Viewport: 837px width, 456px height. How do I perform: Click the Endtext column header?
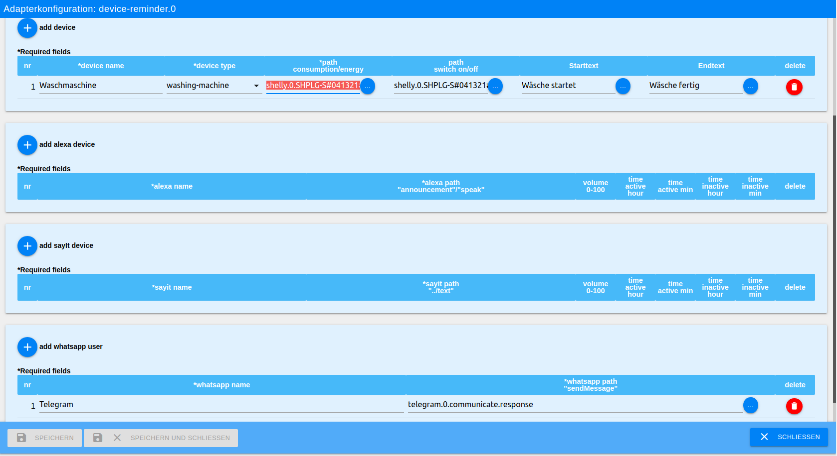[x=711, y=66]
